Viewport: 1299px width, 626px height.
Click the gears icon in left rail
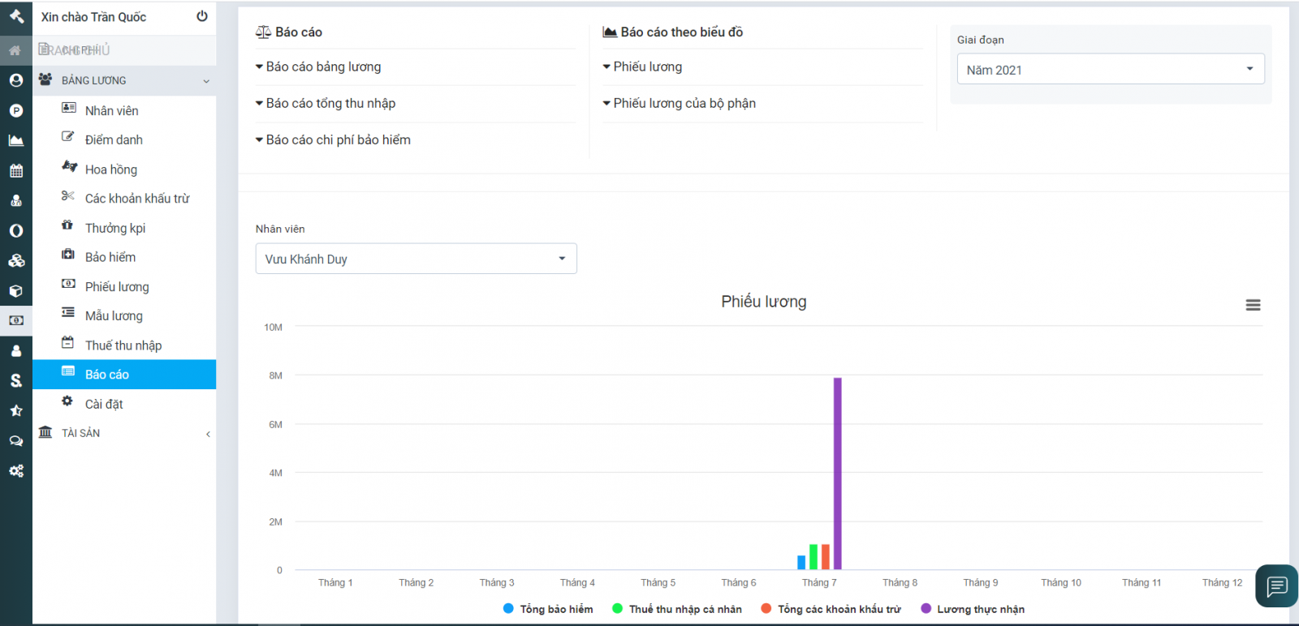coord(15,471)
